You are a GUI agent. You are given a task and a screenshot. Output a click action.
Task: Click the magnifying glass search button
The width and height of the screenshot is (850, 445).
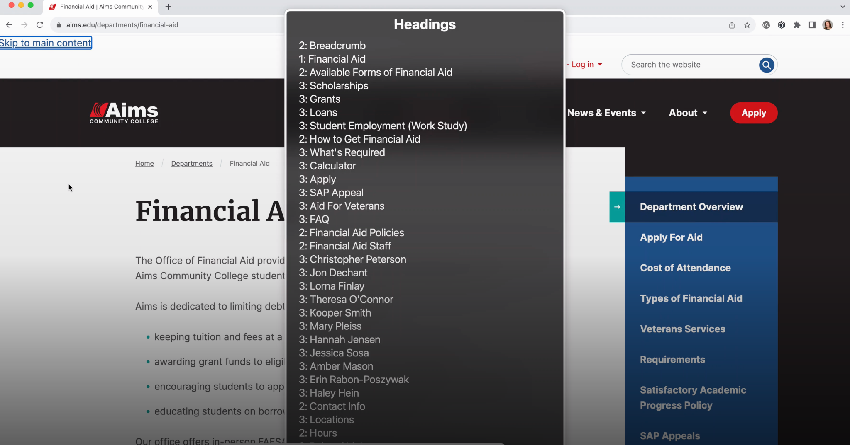(766, 65)
